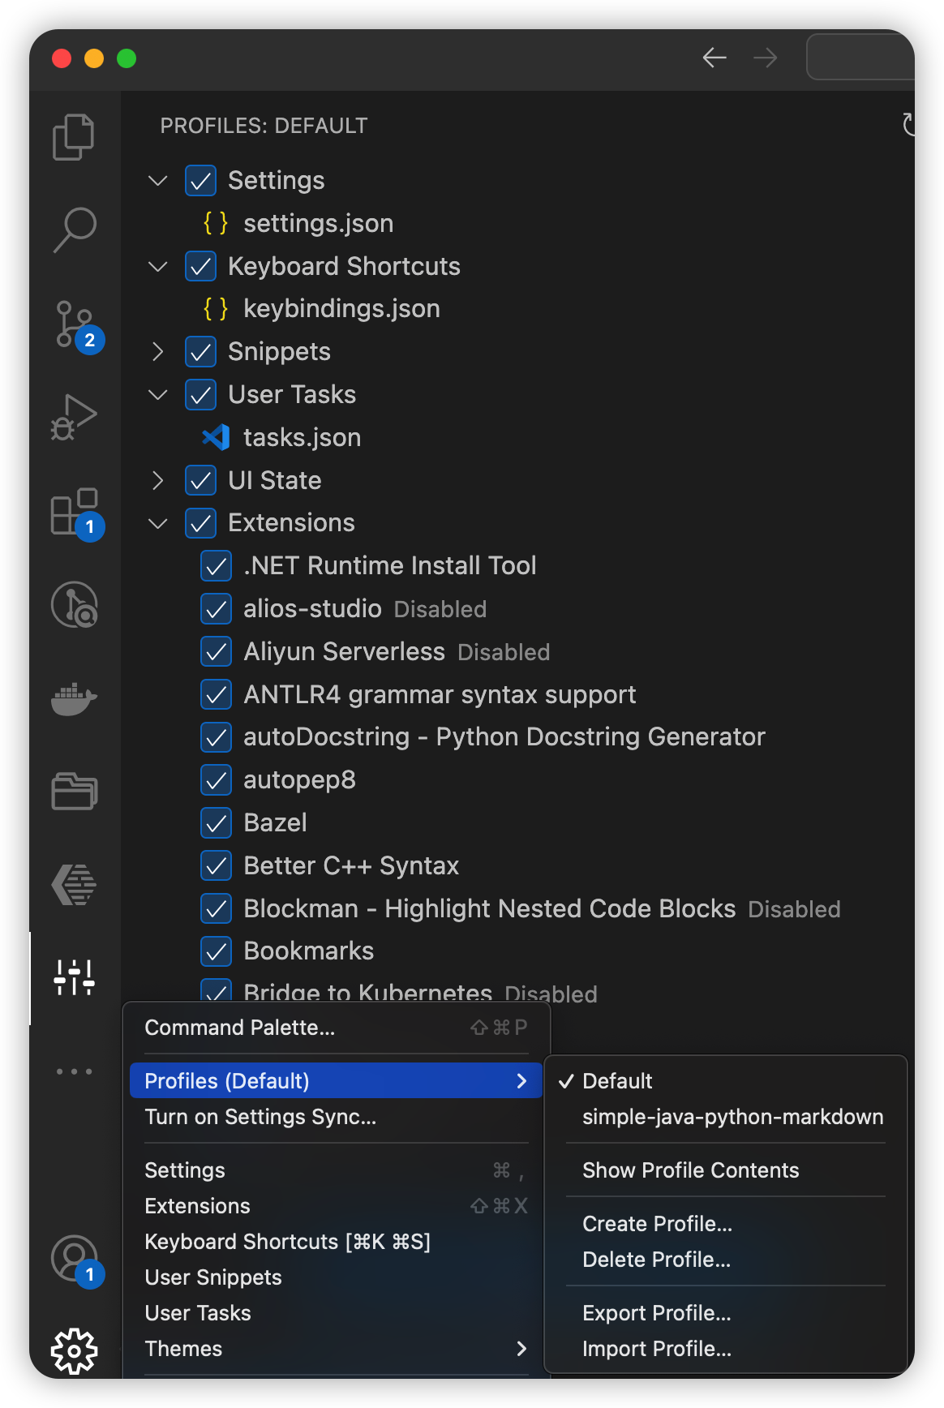
Task: Choose Export Profile... from submenu
Action: click(x=656, y=1313)
